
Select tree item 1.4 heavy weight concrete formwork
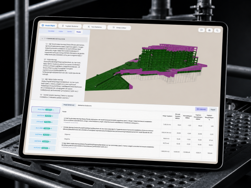(x=61, y=85)
